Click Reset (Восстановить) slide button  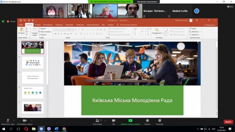(45, 32)
